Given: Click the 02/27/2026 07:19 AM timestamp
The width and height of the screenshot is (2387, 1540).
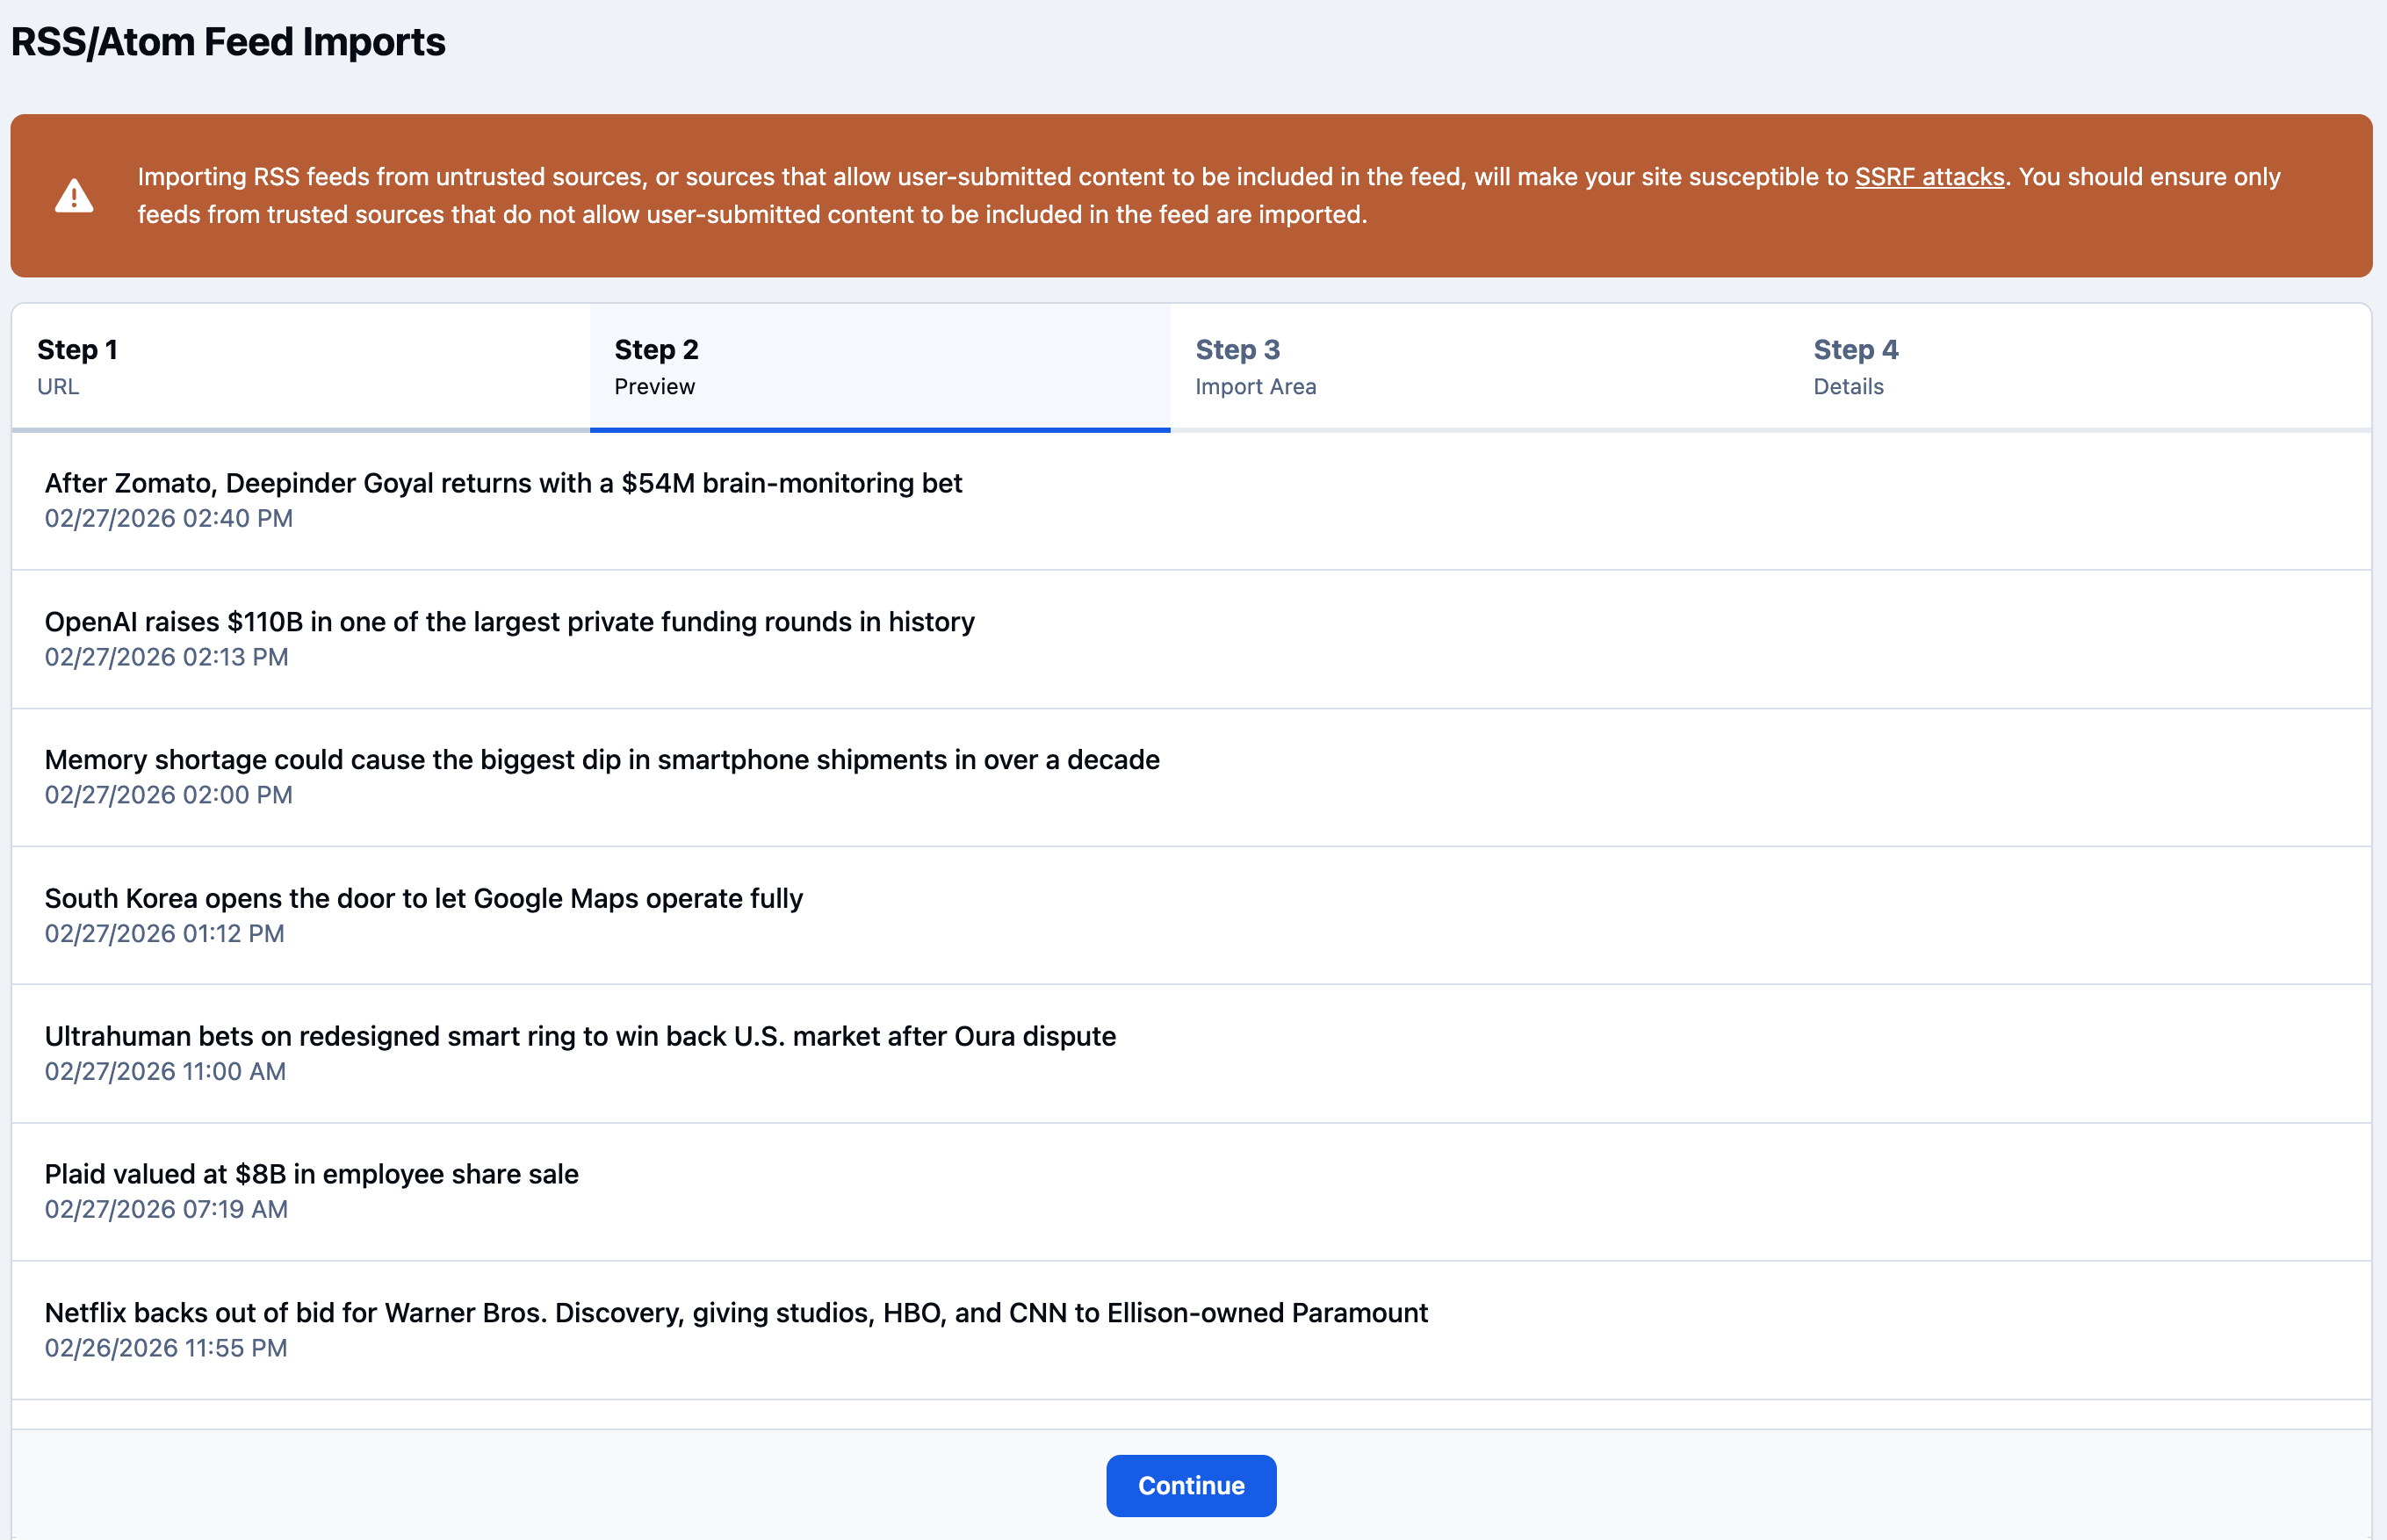Looking at the screenshot, I should (x=167, y=1209).
